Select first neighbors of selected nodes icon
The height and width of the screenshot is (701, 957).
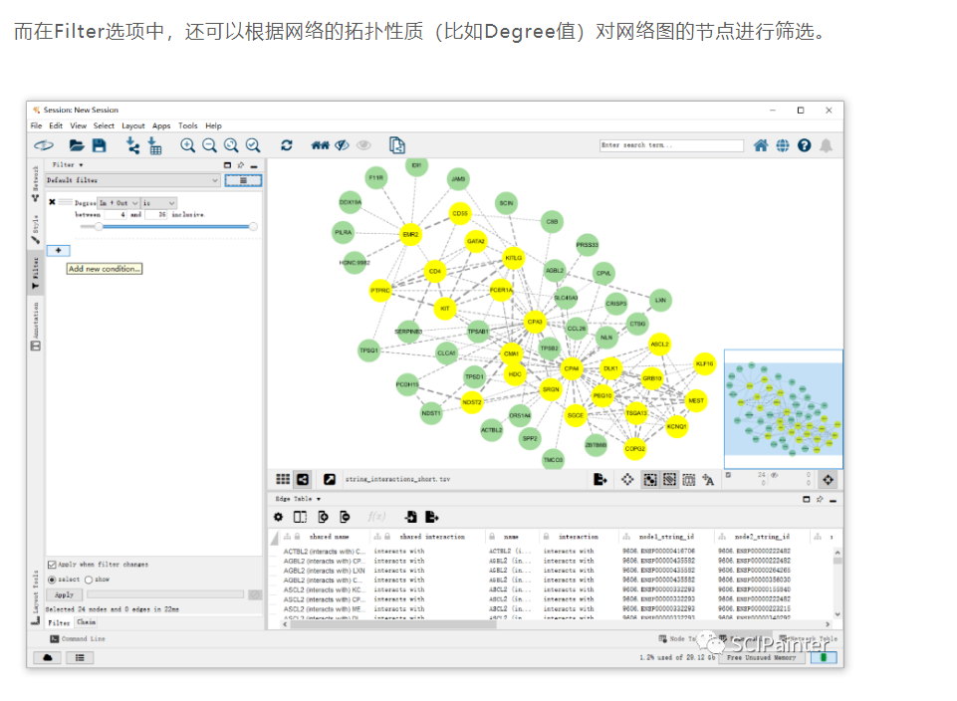coord(320,145)
